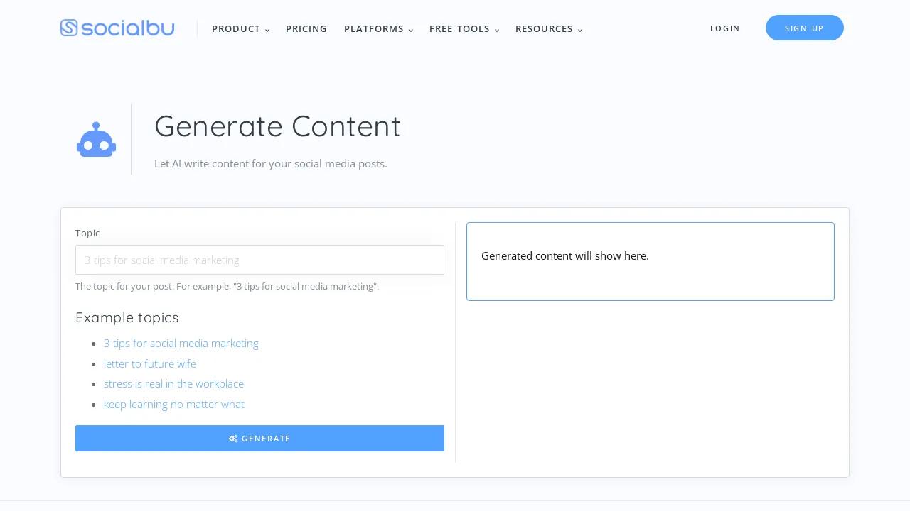Expand the Product dropdown menu
Image resolution: width=910 pixels, height=511 pixels.
pos(240,29)
